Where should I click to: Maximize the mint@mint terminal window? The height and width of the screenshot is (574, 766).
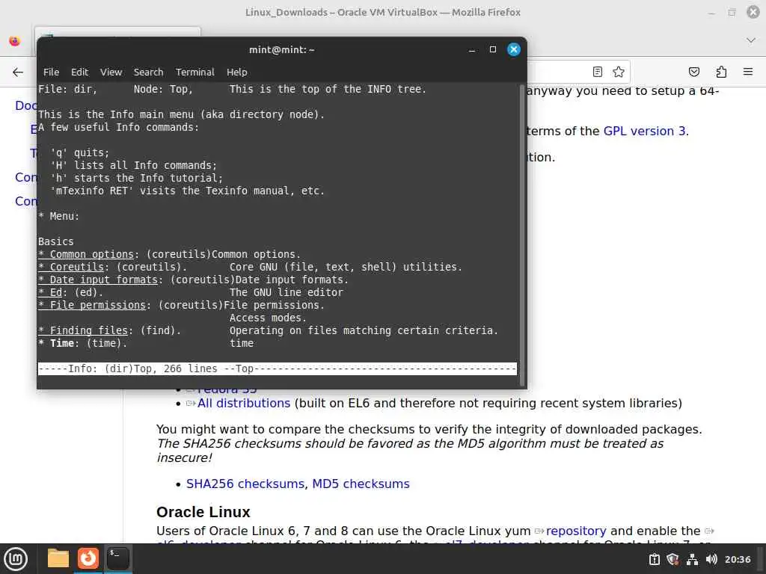(492, 49)
